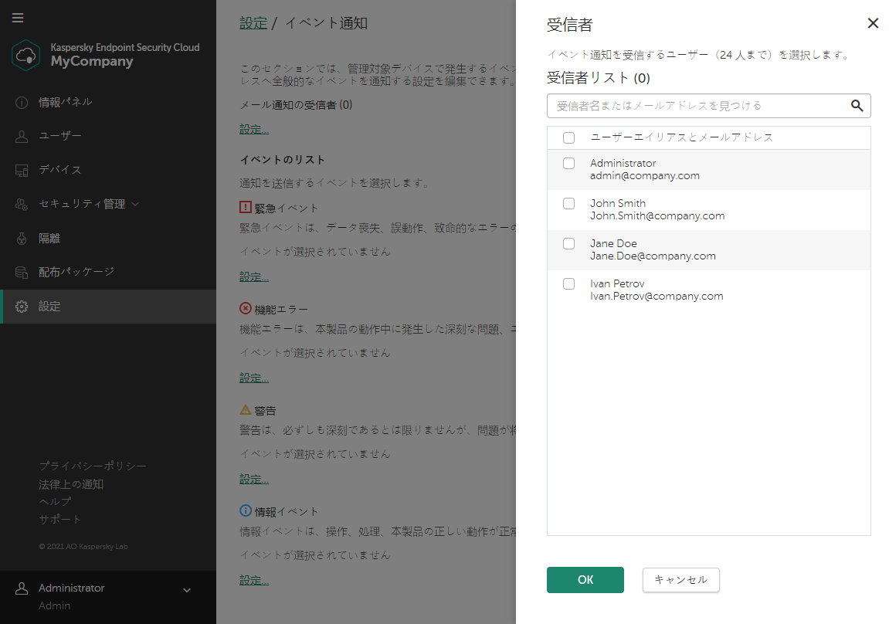Viewport: 889px width, 624px height.
Task: Check John Smith's recipient checkbox
Action: point(569,203)
